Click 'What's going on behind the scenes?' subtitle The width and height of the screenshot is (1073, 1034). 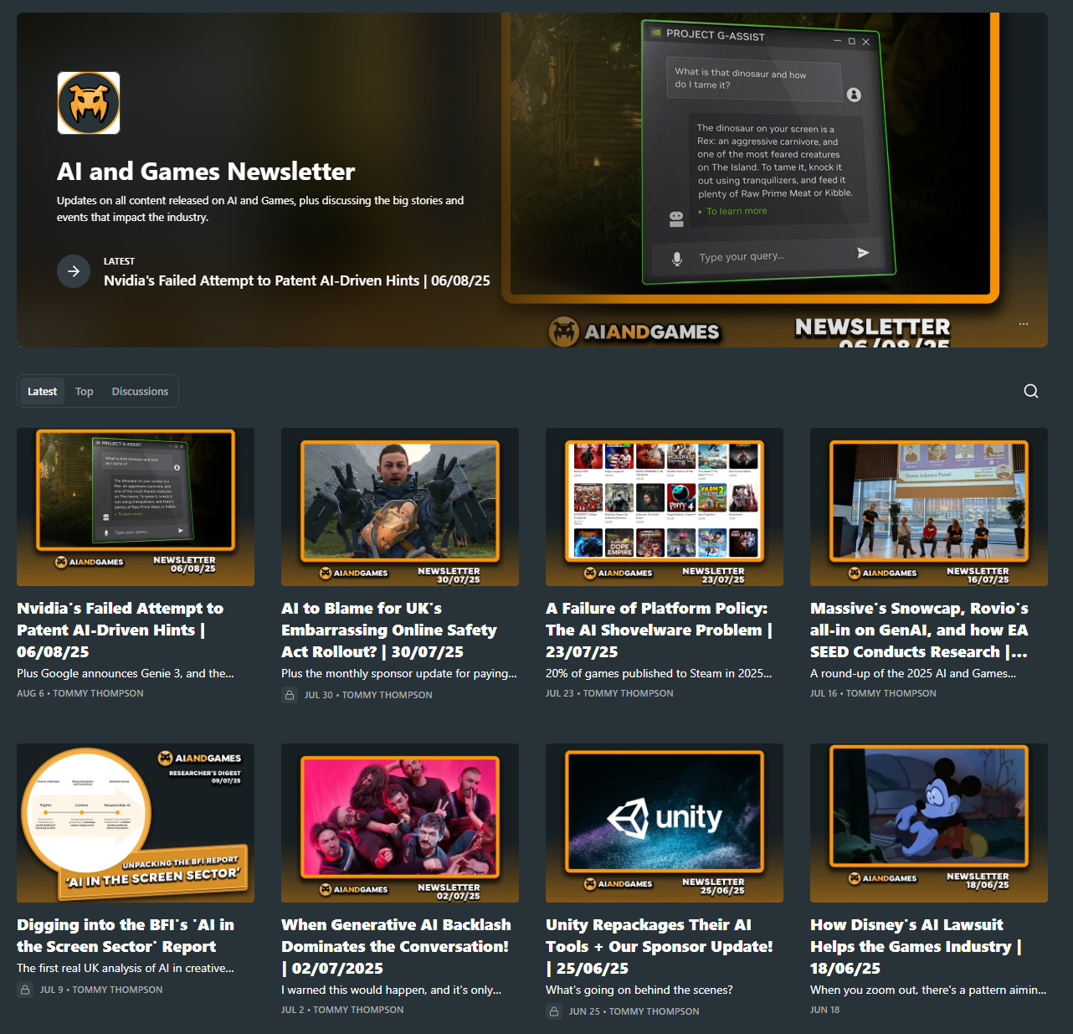pos(639,990)
